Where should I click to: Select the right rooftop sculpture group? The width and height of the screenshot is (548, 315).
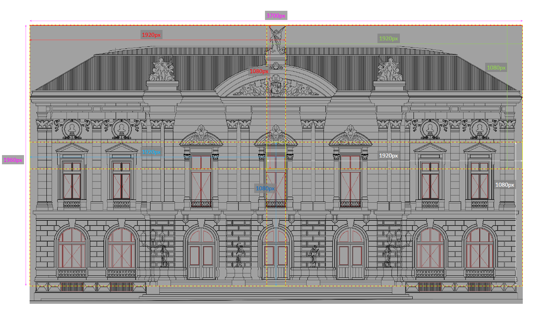389,70
